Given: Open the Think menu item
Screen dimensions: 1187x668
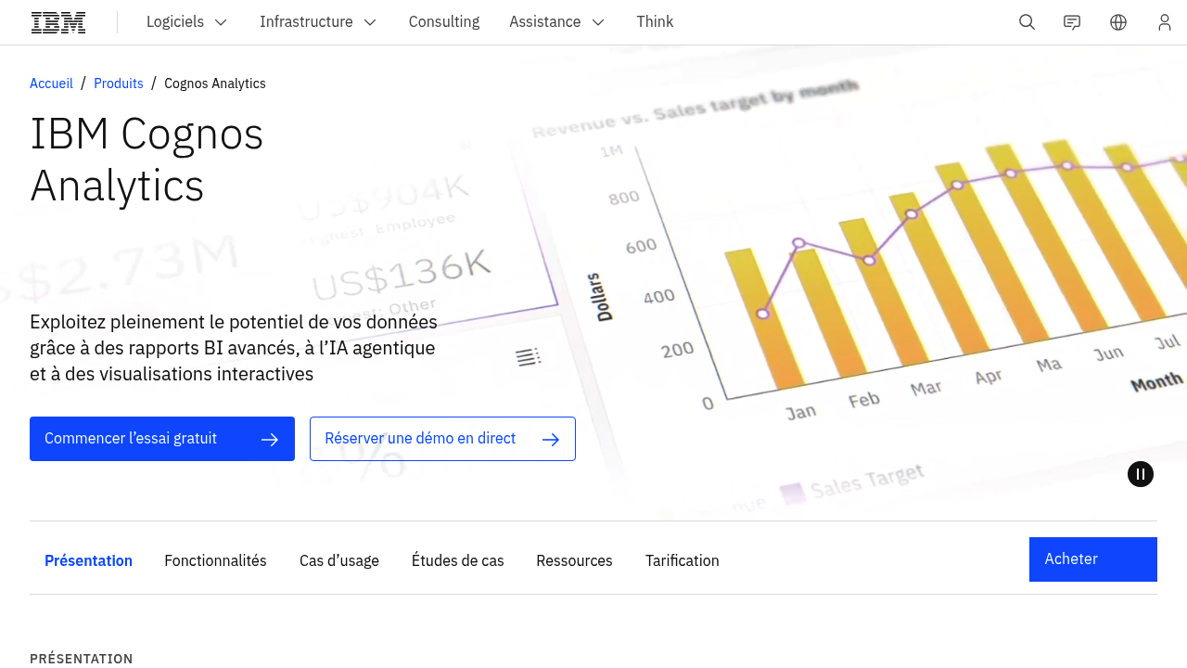Looking at the screenshot, I should pos(655,22).
